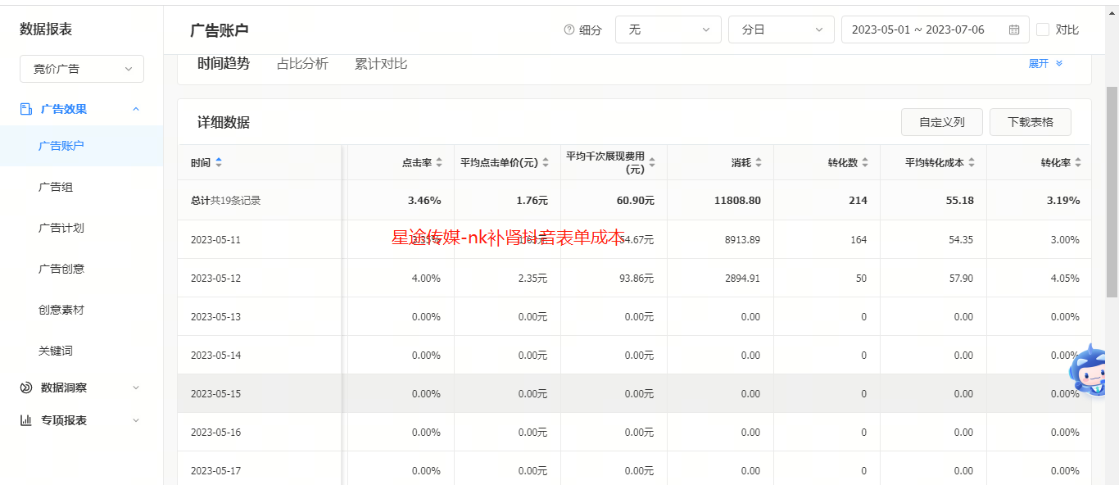
Task: Switch to the 累计对比 tab
Action: point(380,63)
